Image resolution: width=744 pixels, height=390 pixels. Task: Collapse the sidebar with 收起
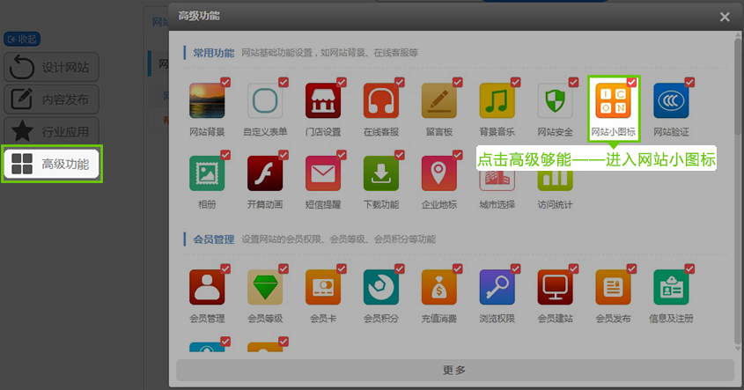[x=22, y=39]
